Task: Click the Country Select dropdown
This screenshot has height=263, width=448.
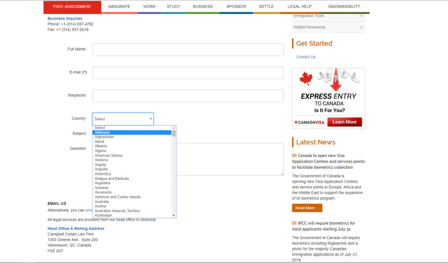Action: click(123, 119)
